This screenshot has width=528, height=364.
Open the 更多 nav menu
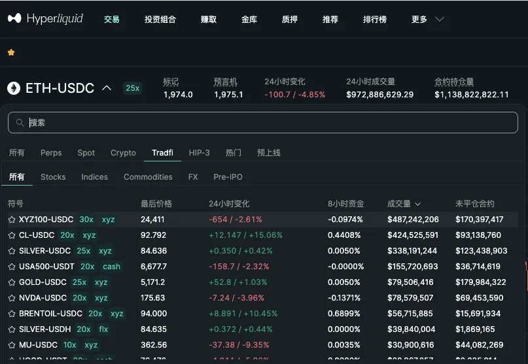pos(419,19)
